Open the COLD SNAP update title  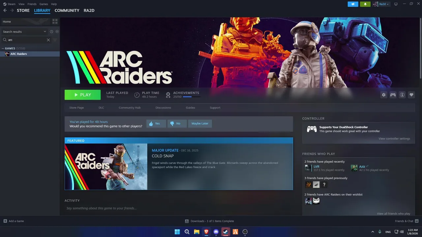(x=163, y=156)
